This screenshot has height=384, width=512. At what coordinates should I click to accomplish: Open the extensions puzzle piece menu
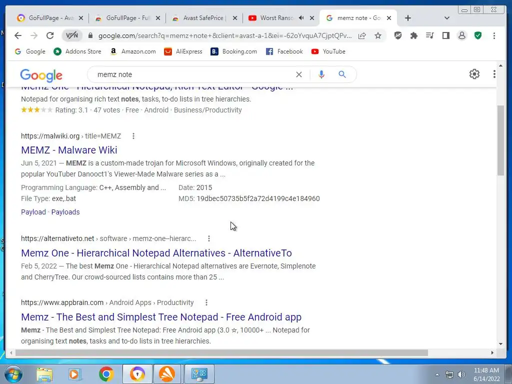tap(413, 35)
